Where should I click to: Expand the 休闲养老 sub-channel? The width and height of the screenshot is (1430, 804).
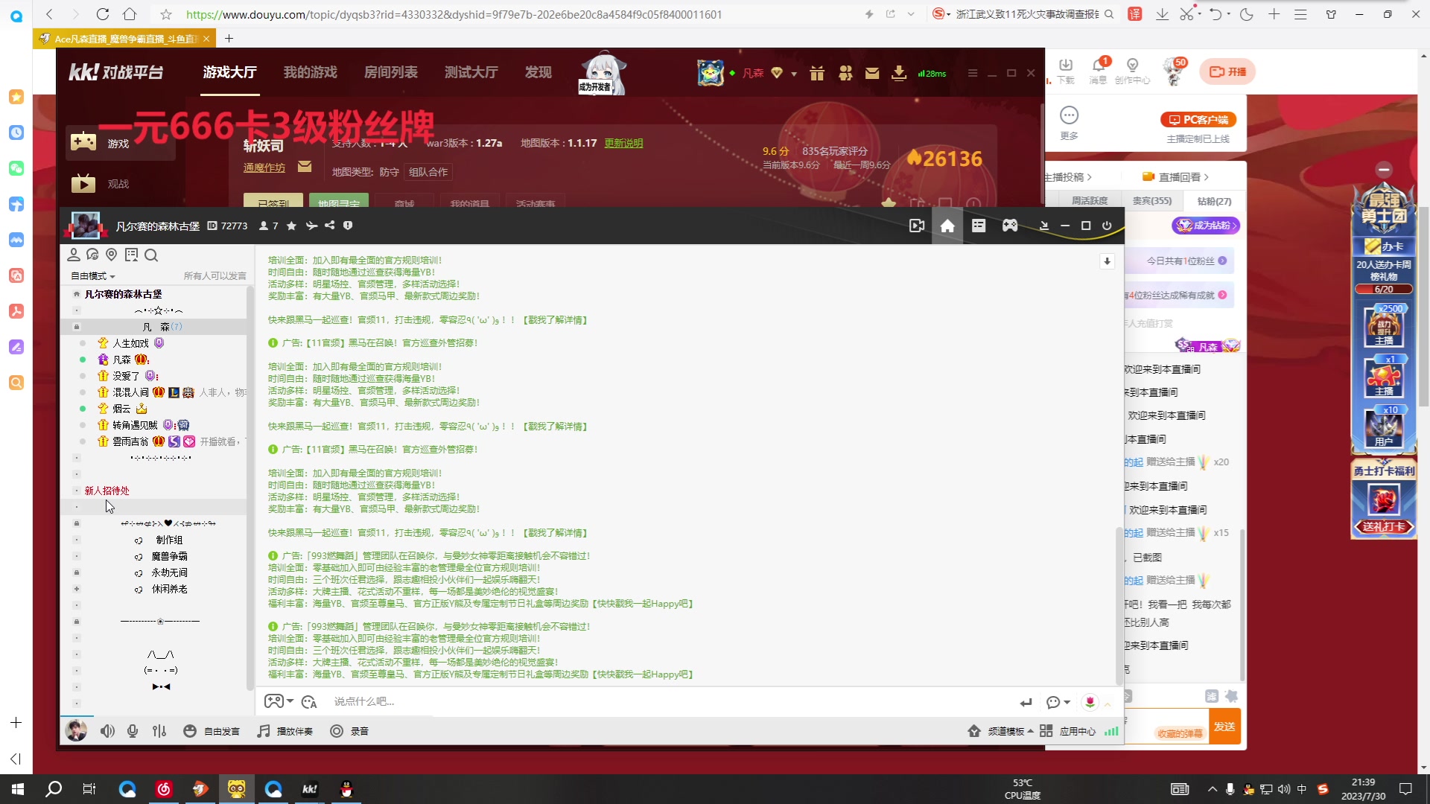tap(77, 589)
